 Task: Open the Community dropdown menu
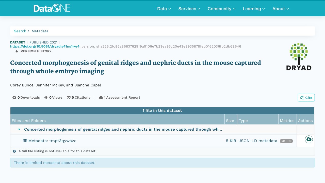pos(221,9)
